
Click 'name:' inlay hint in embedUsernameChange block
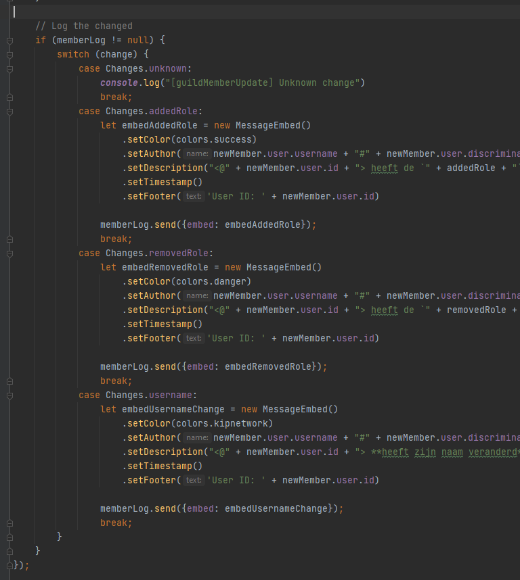coord(197,438)
